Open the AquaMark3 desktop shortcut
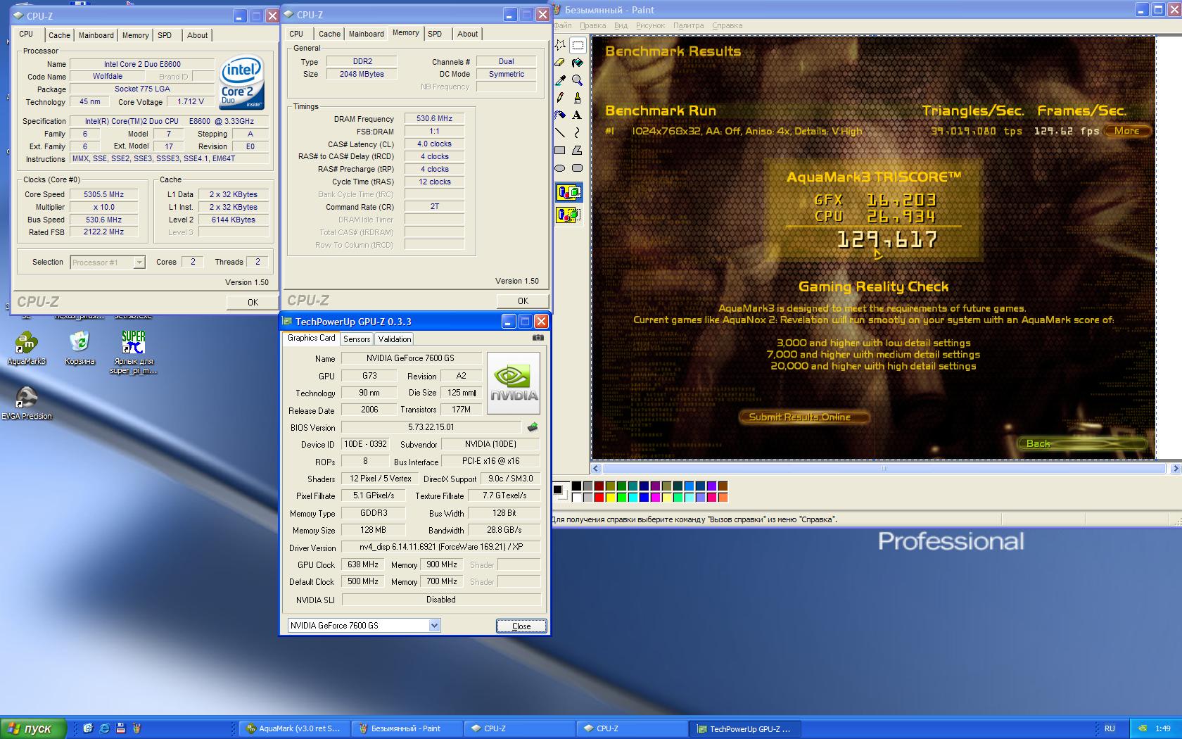The height and width of the screenshot is (739, 1182). [26, 349]
